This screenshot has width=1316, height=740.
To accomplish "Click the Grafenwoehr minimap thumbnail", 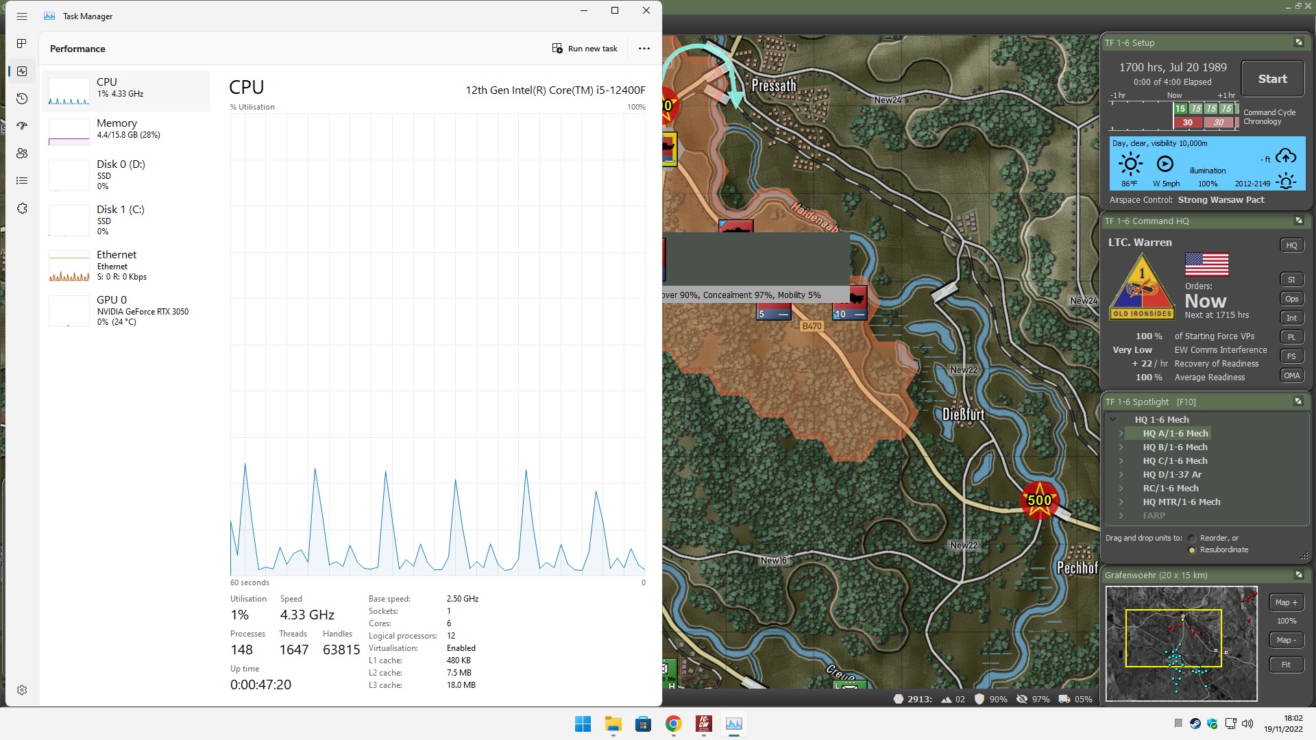I will coord(1181,643).
